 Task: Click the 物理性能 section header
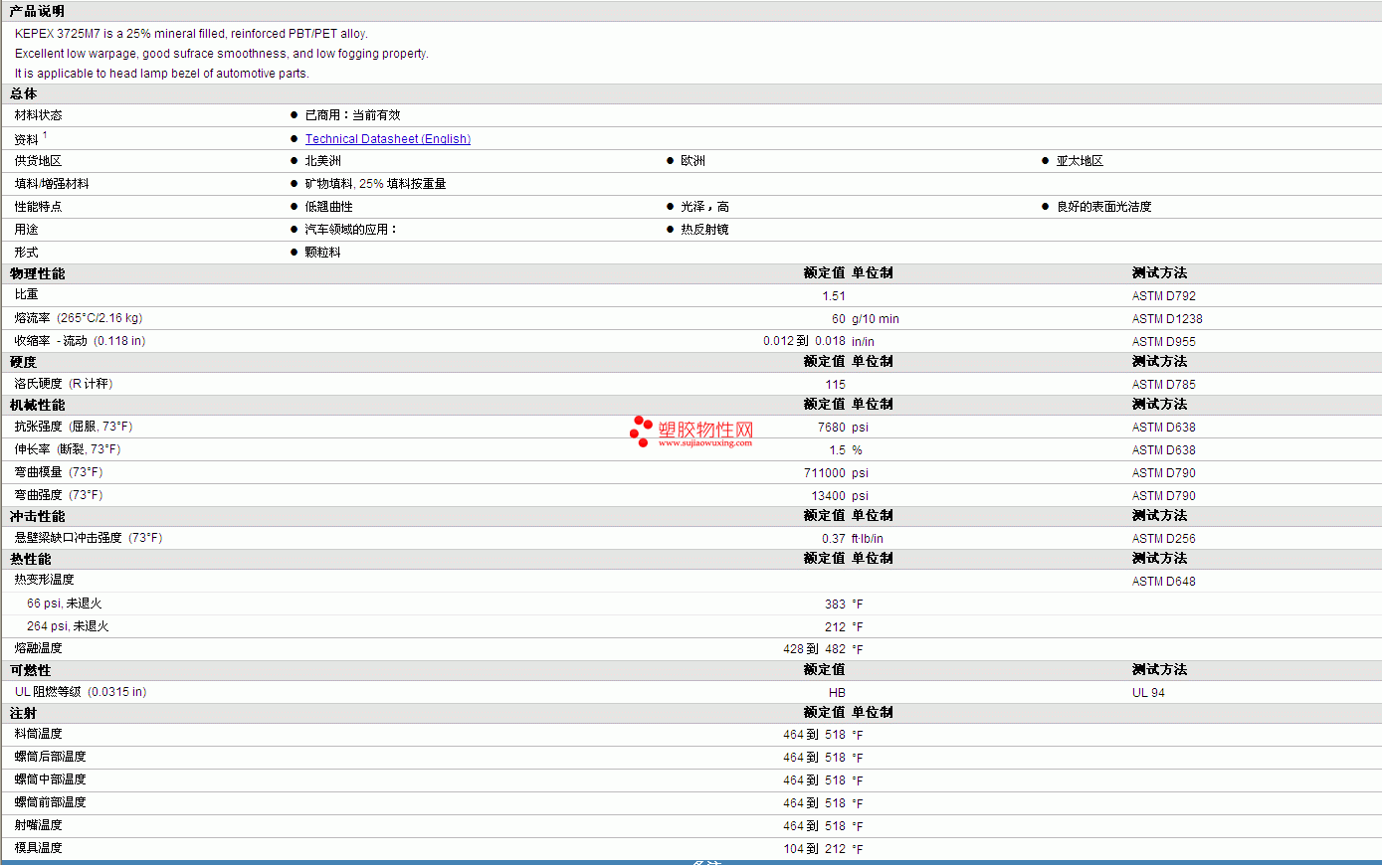point(38,273)
